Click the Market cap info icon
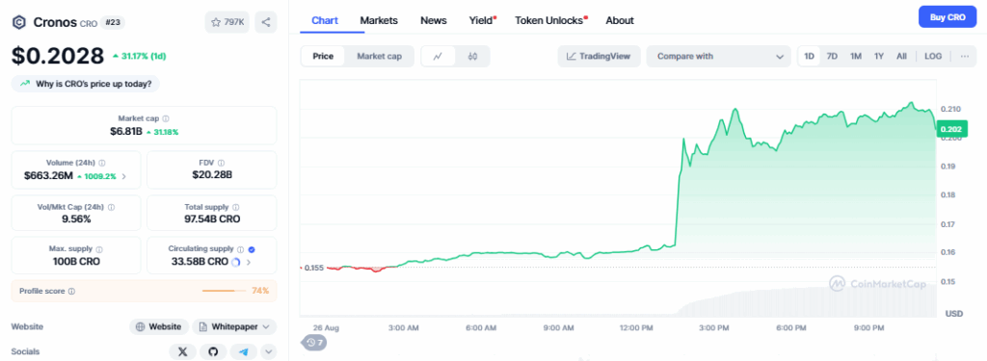This screenshot has width=987, height=361. (x=166, y=118)
